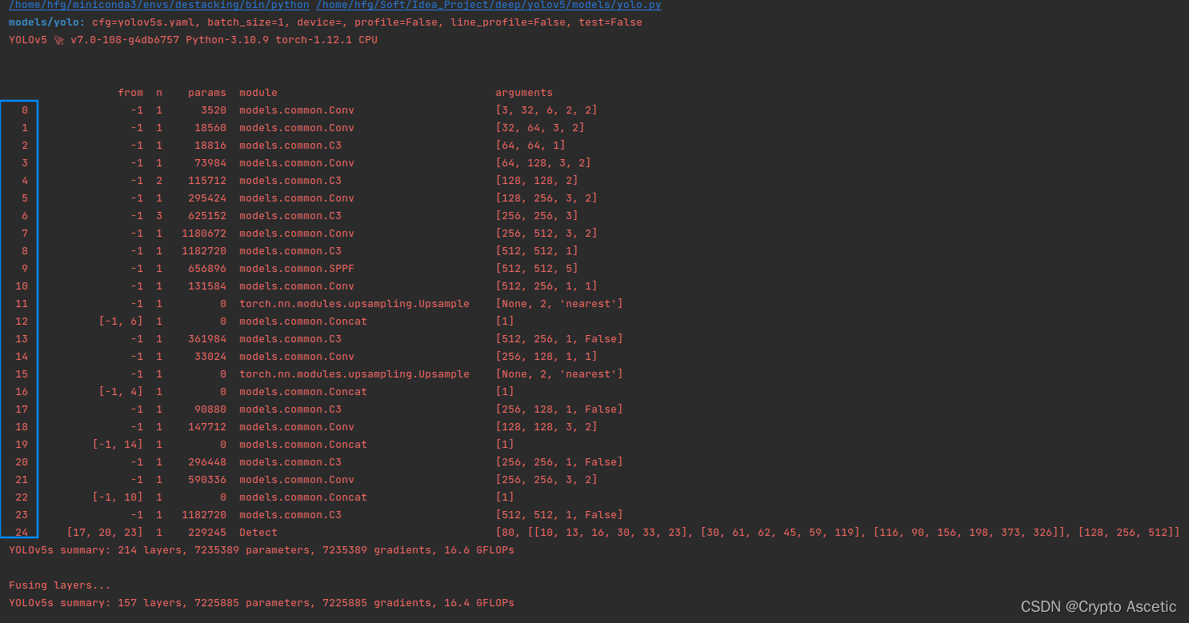Click the 'module' column header
Viewport: 1189px width, 623px height.
pyautogui.click(x=258, y=93)
